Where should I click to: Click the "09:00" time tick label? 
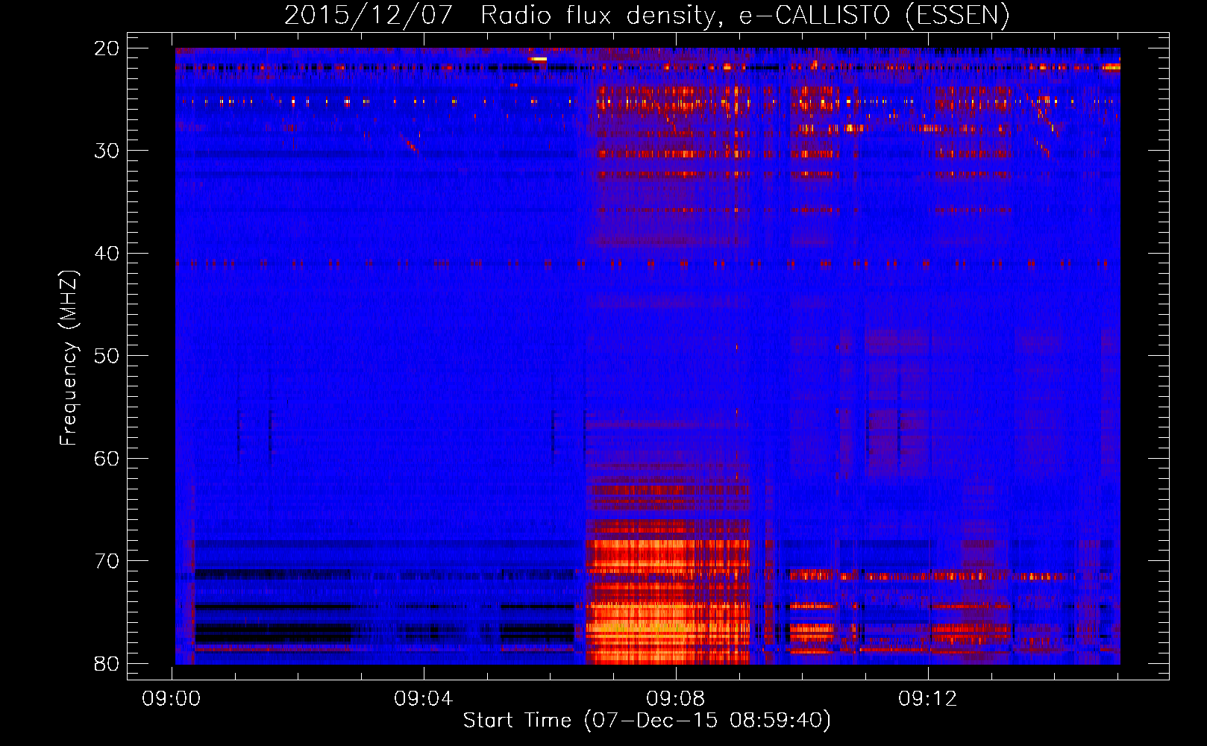point(172,699)
